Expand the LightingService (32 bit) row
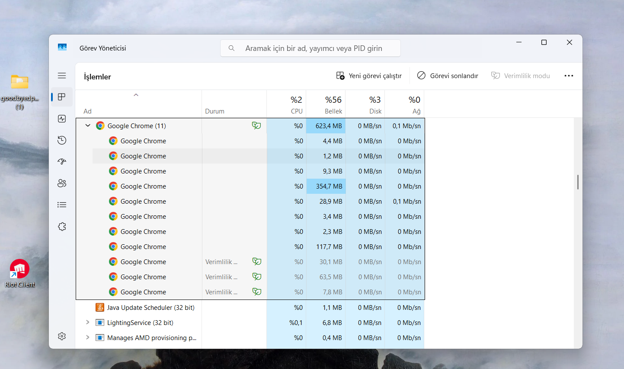Image resolution: width=624 pixels, height=369 pixels. point(88,322)
